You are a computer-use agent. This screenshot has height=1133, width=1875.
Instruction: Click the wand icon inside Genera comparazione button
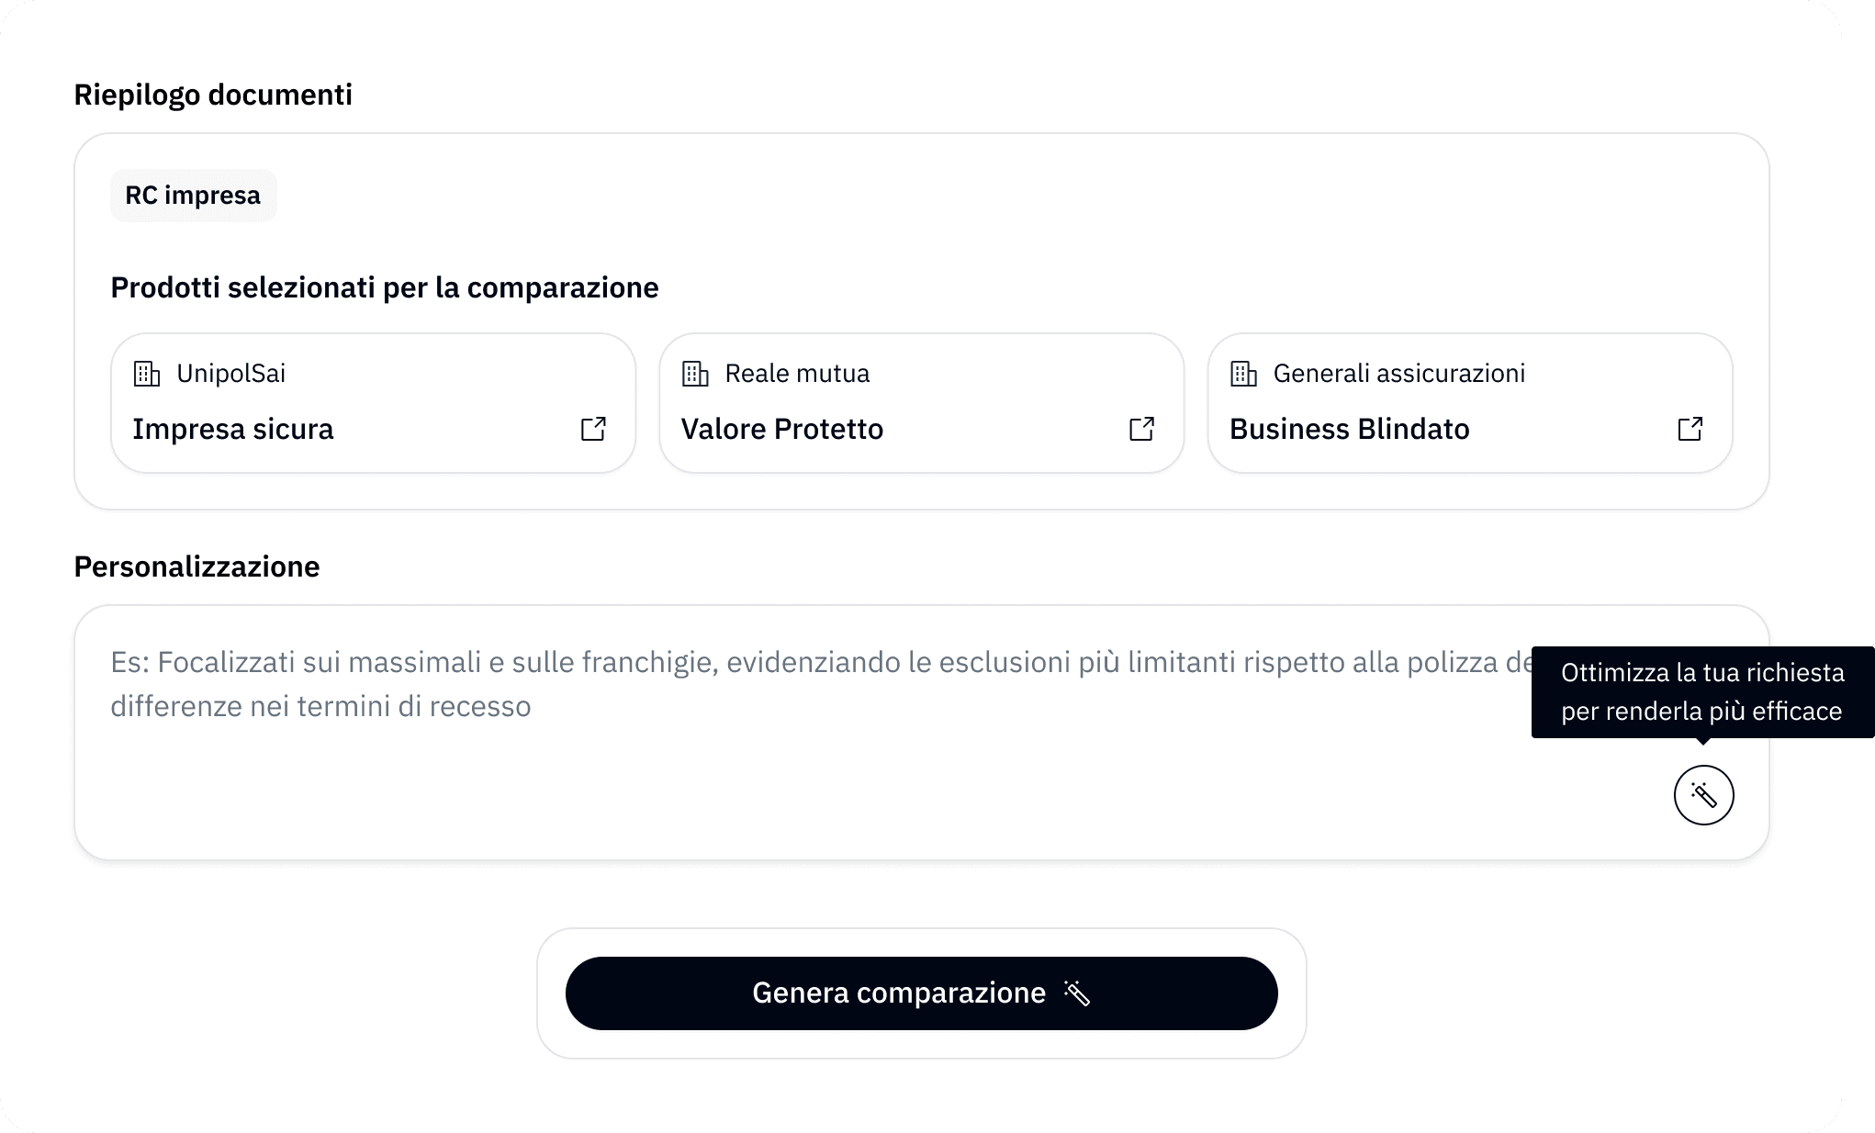1077,993
